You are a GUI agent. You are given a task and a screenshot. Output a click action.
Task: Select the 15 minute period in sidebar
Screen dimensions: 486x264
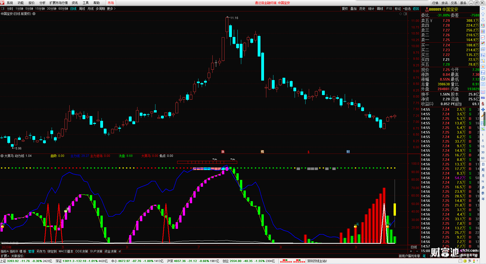[x=483, y=146]
